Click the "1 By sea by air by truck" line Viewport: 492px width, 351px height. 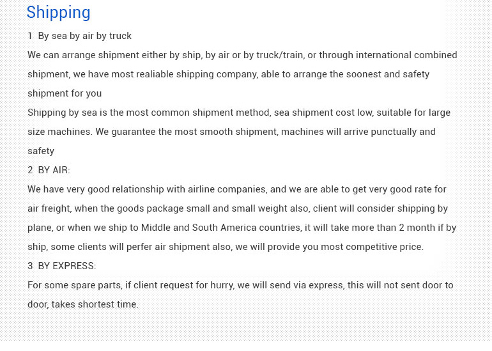point(79,36)
